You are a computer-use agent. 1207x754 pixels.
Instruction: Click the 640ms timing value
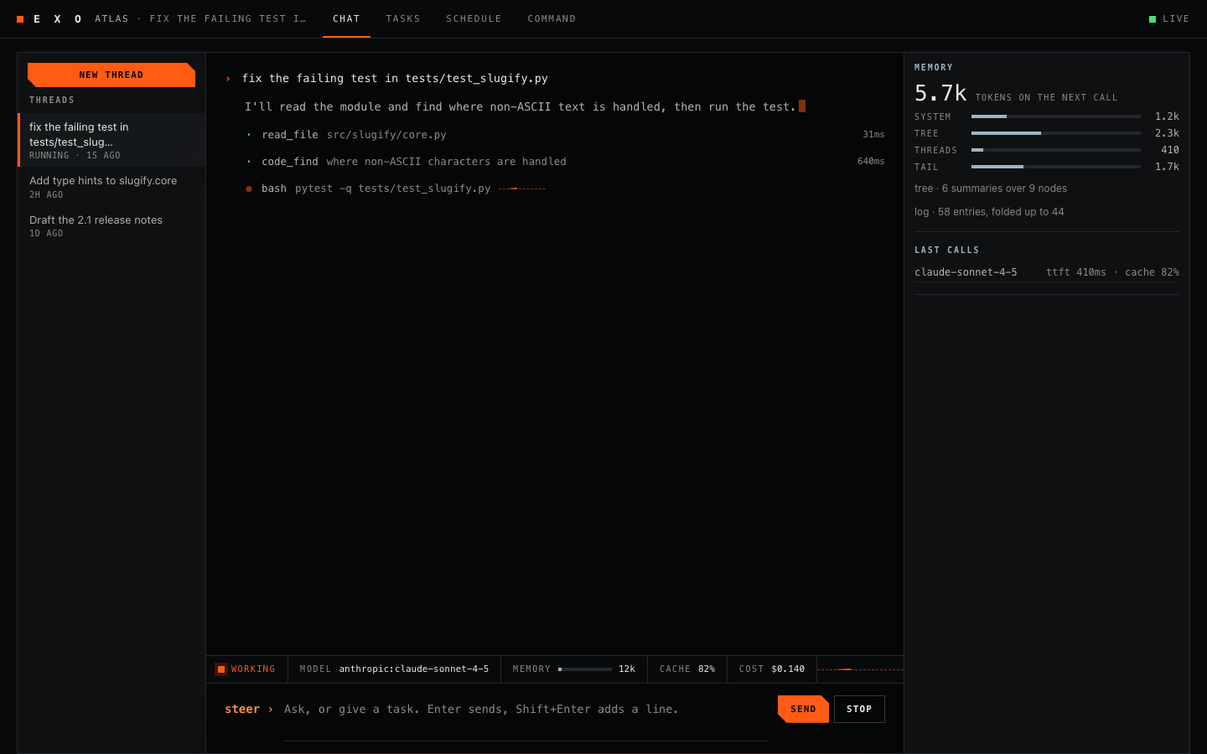pos(871,162)
